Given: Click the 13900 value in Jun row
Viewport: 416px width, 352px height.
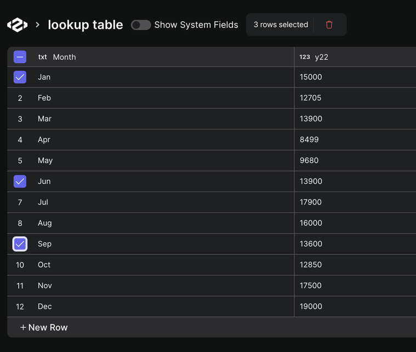Looking at the screenshot, I should [x=355, y=181].
